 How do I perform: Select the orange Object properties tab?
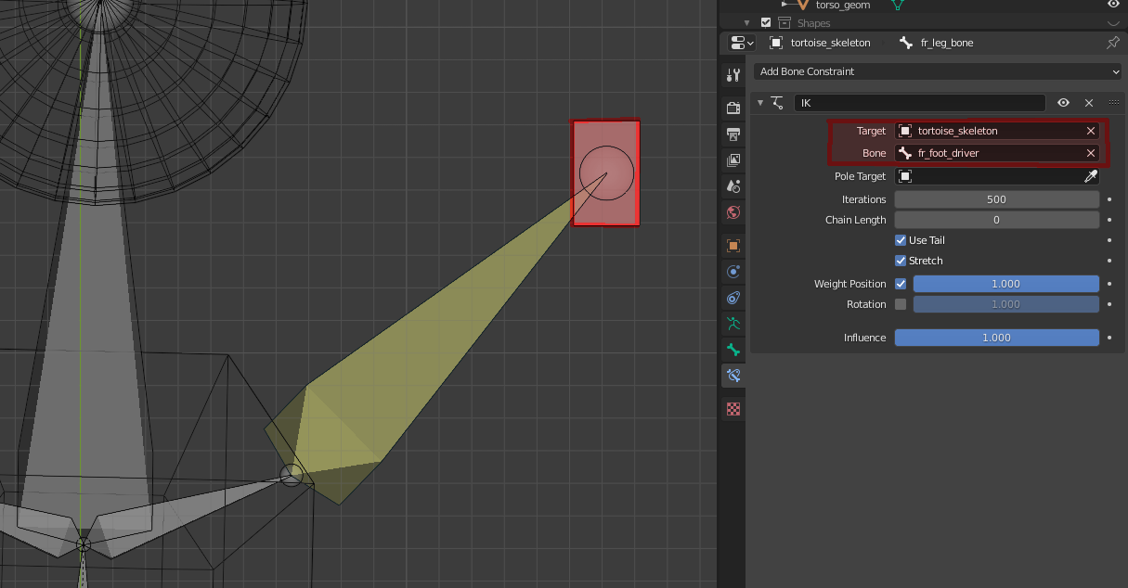coord(733,245)
